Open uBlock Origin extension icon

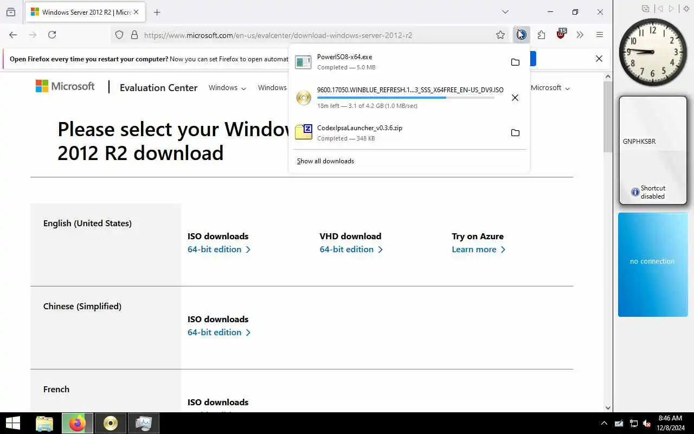tap(561, 35)
